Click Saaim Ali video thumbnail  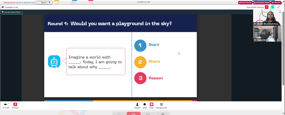pos(267,34)
